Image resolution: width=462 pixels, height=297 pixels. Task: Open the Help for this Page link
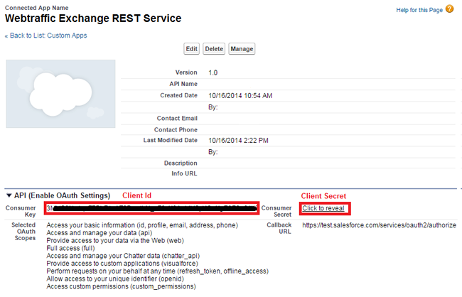click(419, 10)
